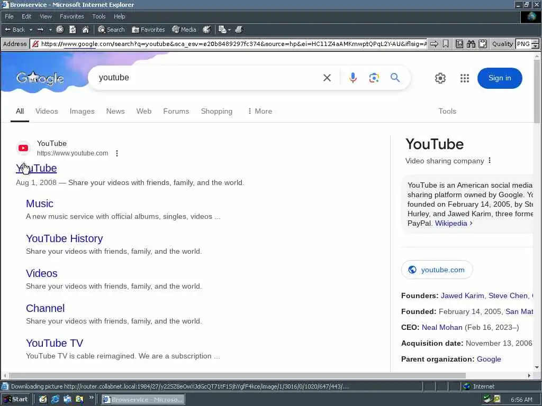Click the Mail toolbar icon

click(x=222, y=30)
